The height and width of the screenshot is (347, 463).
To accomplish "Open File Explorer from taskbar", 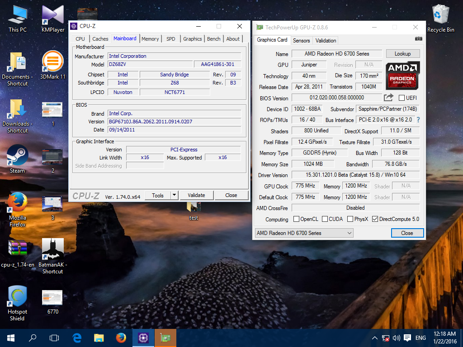I will 99,338.
